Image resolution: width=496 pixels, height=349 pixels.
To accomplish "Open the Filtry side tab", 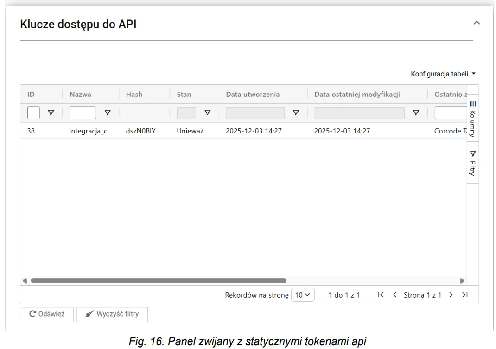I will 472,163.
